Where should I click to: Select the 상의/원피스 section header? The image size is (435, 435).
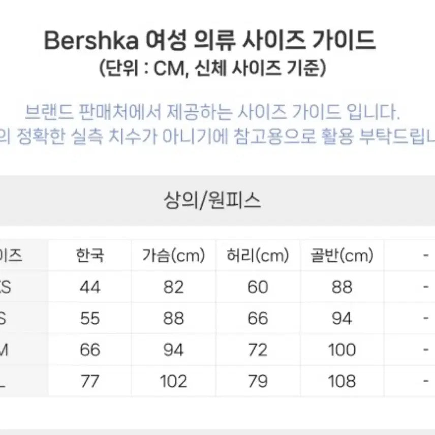point(212,202)
